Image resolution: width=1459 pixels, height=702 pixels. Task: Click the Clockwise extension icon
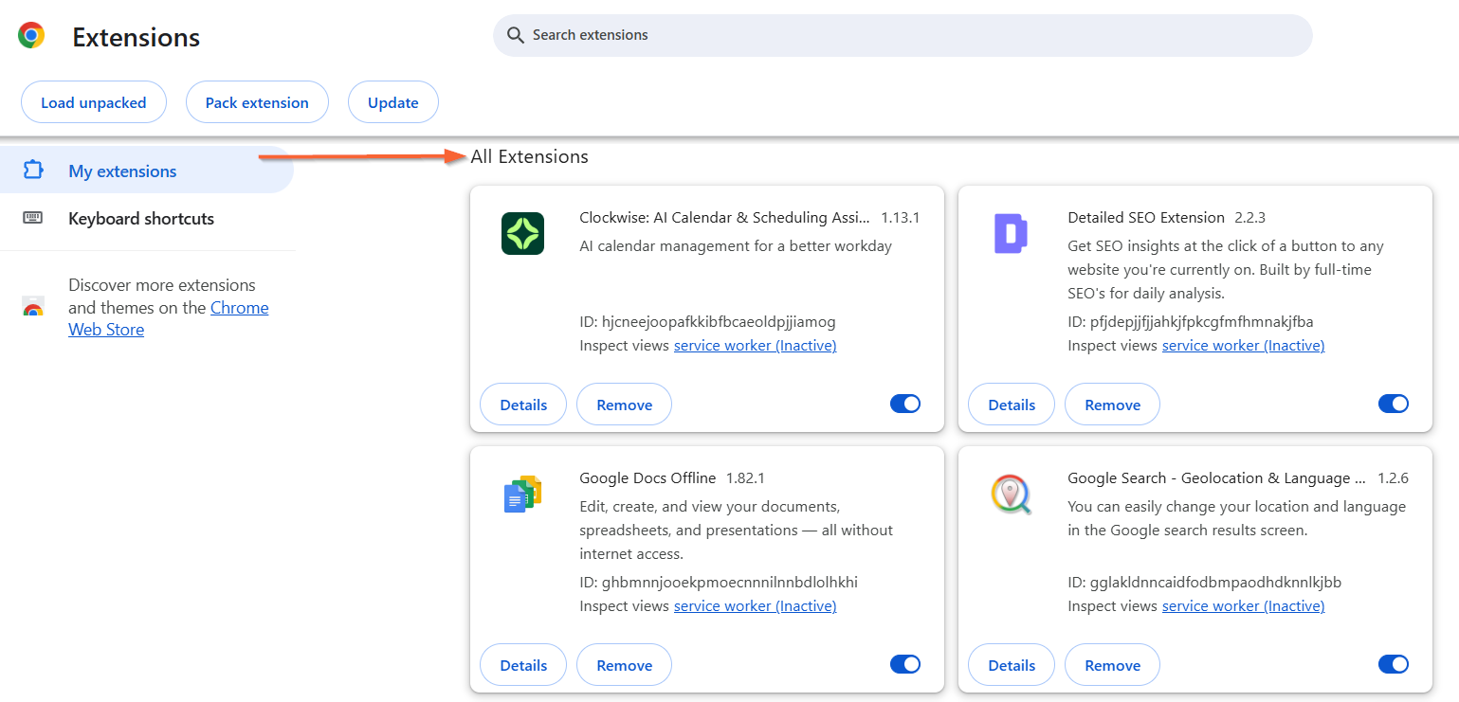click(x=522, y=233)
